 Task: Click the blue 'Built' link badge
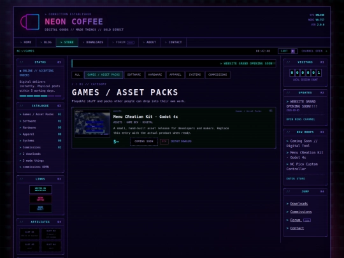pos(41,208)
